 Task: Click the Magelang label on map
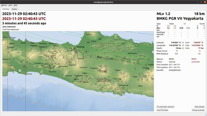[72, 65]
